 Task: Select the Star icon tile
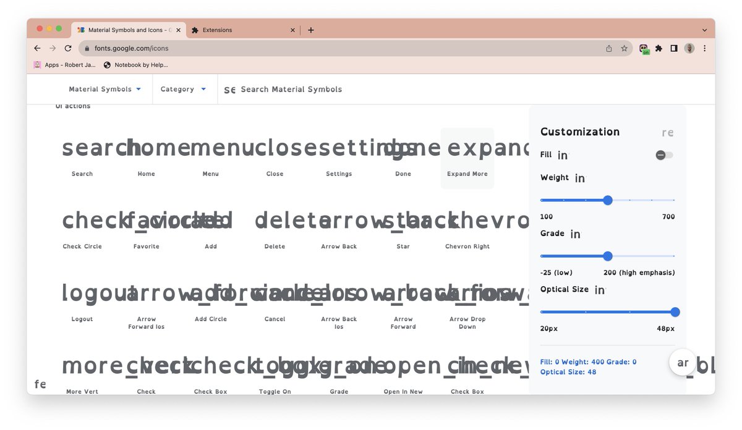tap(403, 231)
